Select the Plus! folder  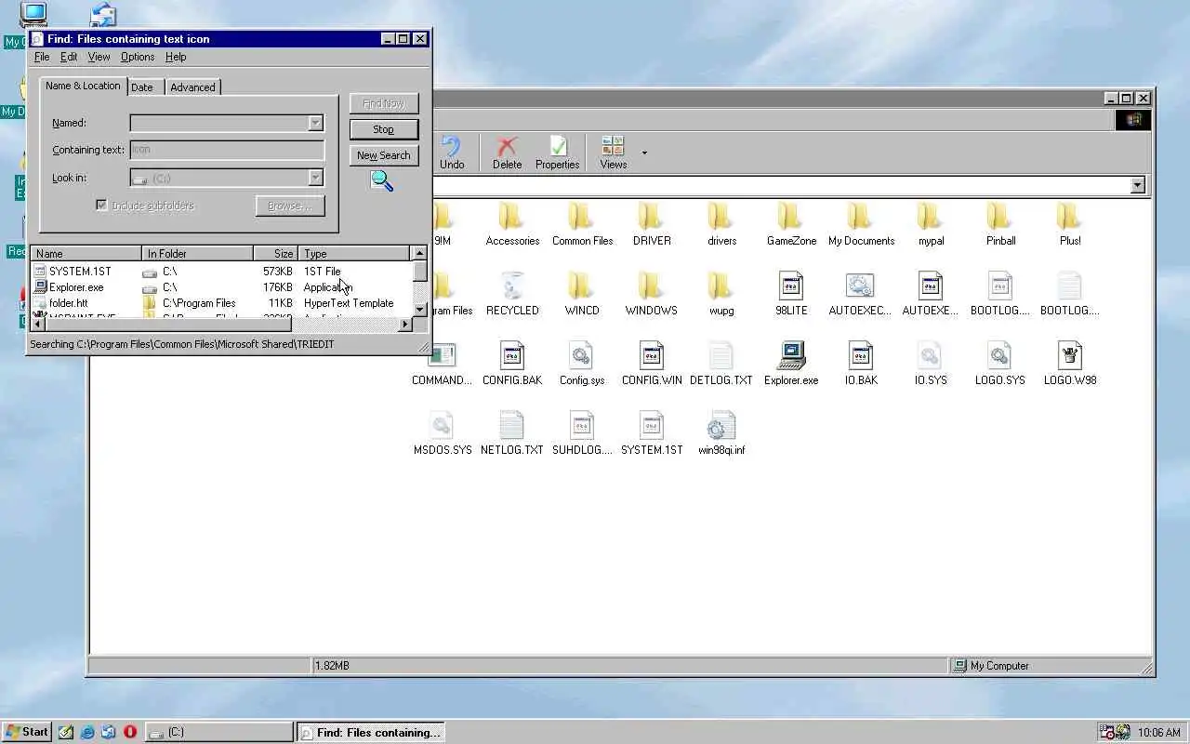point(1070,225)
